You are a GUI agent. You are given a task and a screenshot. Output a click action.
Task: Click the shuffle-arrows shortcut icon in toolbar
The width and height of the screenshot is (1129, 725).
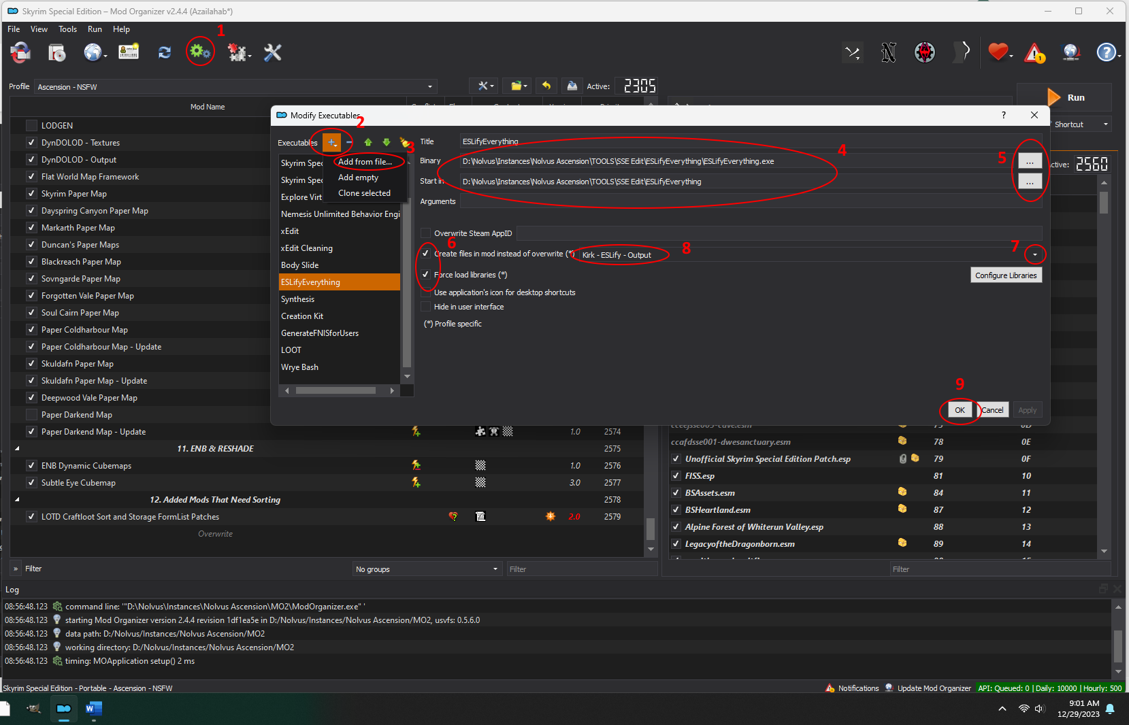852,52
